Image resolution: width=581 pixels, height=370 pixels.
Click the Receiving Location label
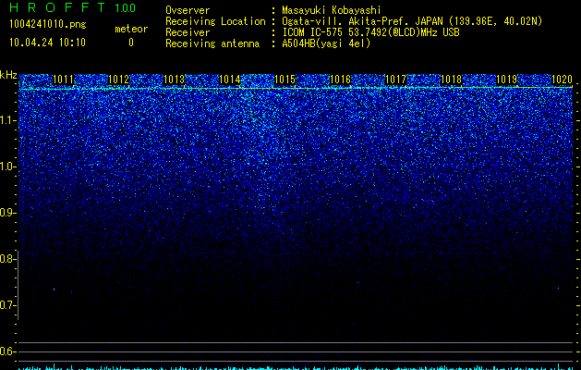(x=215, y=21)
